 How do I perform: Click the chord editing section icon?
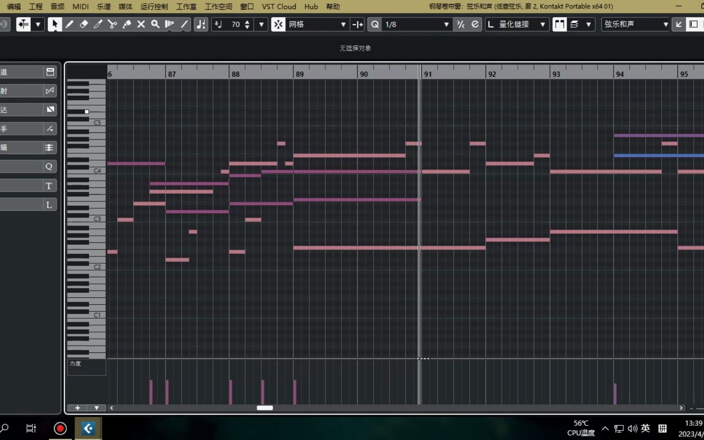(50, 129)
